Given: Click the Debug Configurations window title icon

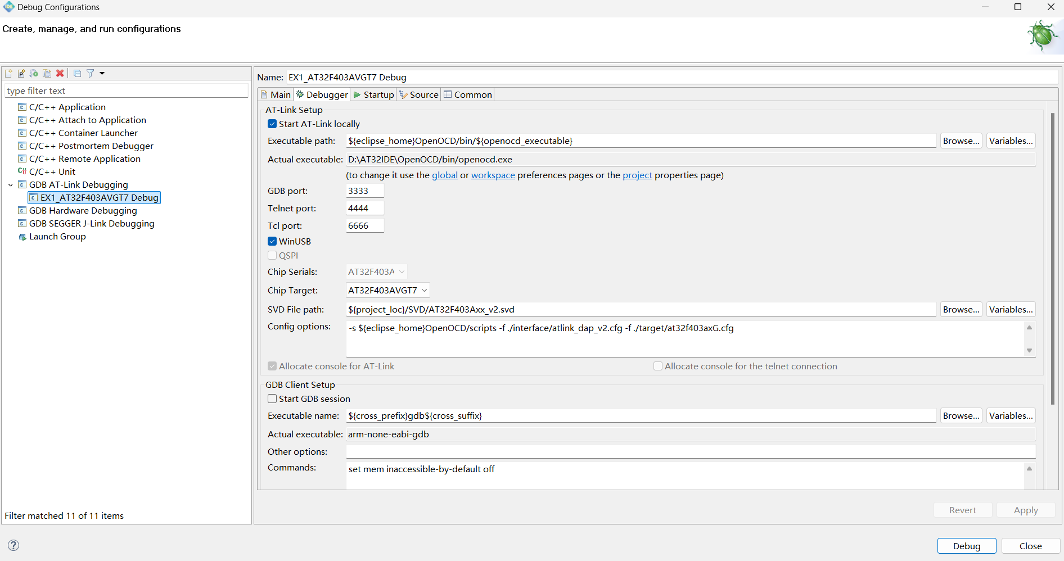Looking at the screenshot, I should (x=9, y=7).
